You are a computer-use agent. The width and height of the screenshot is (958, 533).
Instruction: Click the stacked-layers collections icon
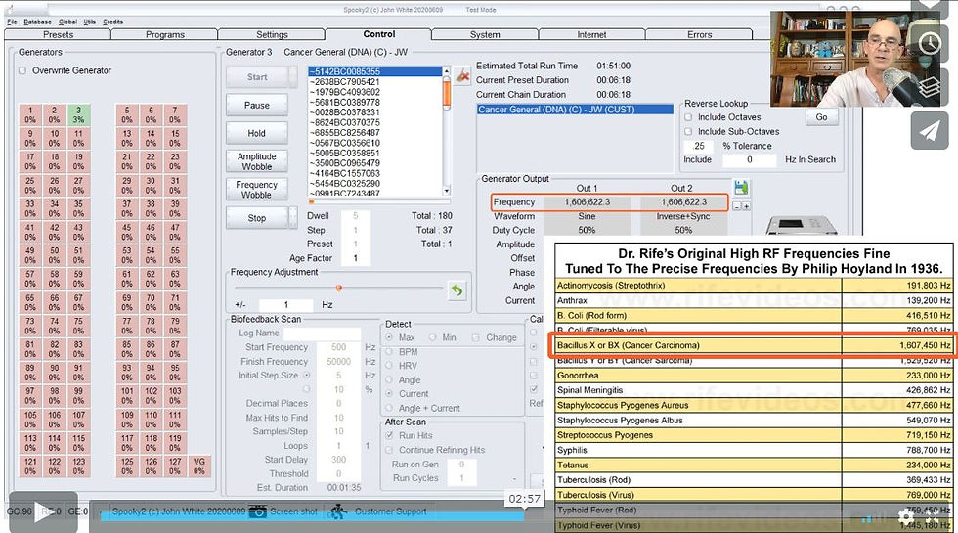pos(930,87)
